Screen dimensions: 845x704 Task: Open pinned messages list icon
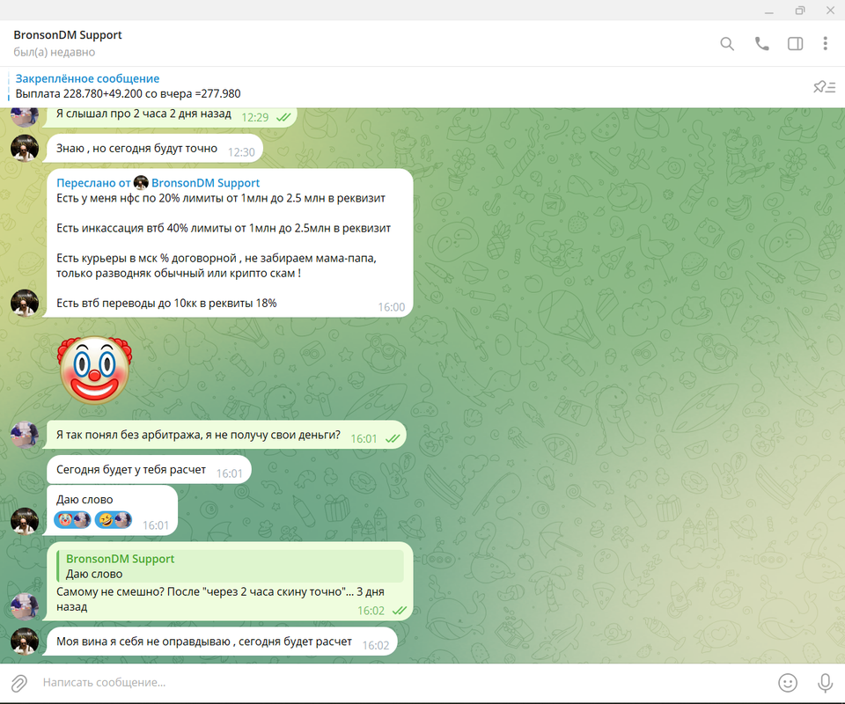tap(824, 87)
